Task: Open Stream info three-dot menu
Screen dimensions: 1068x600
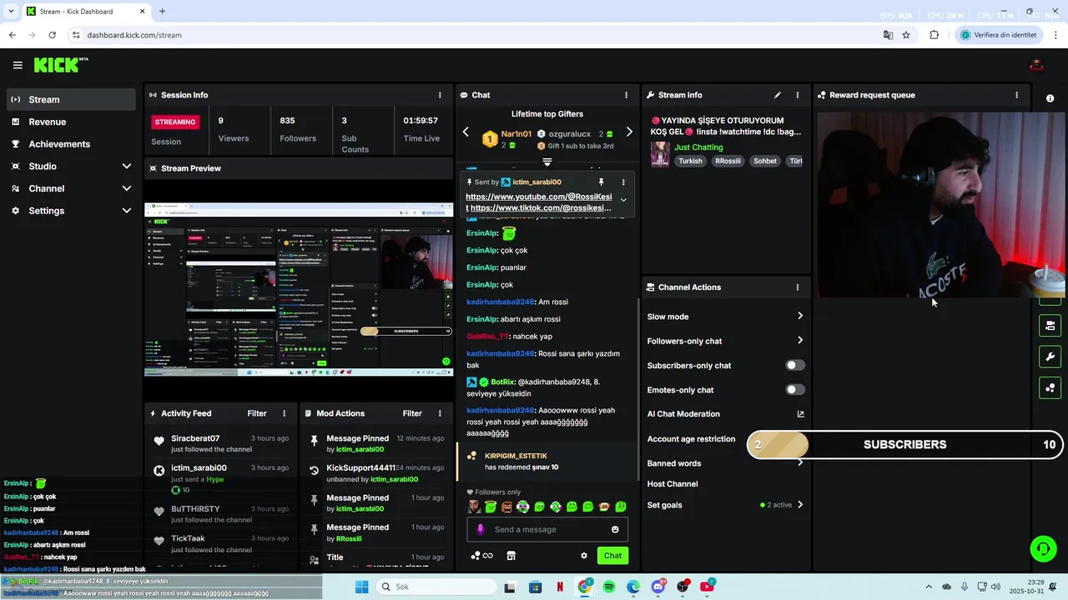Action: pos(798,95)
